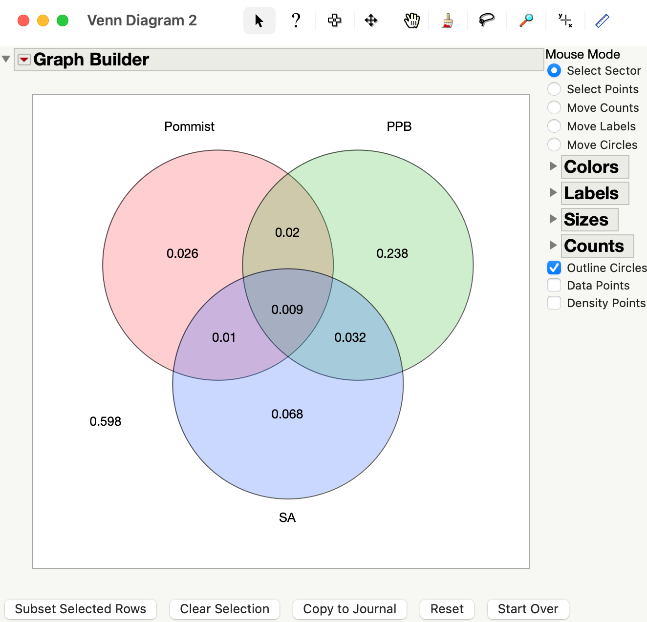
Task: Expand the Colors section
Action: (x=553, y=166)
